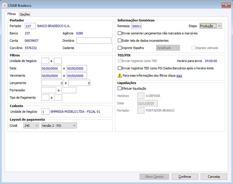The height and width of the screenshot is (184, 233).
Task: Click the Vencimento end date field
Action: pos(77,76)
